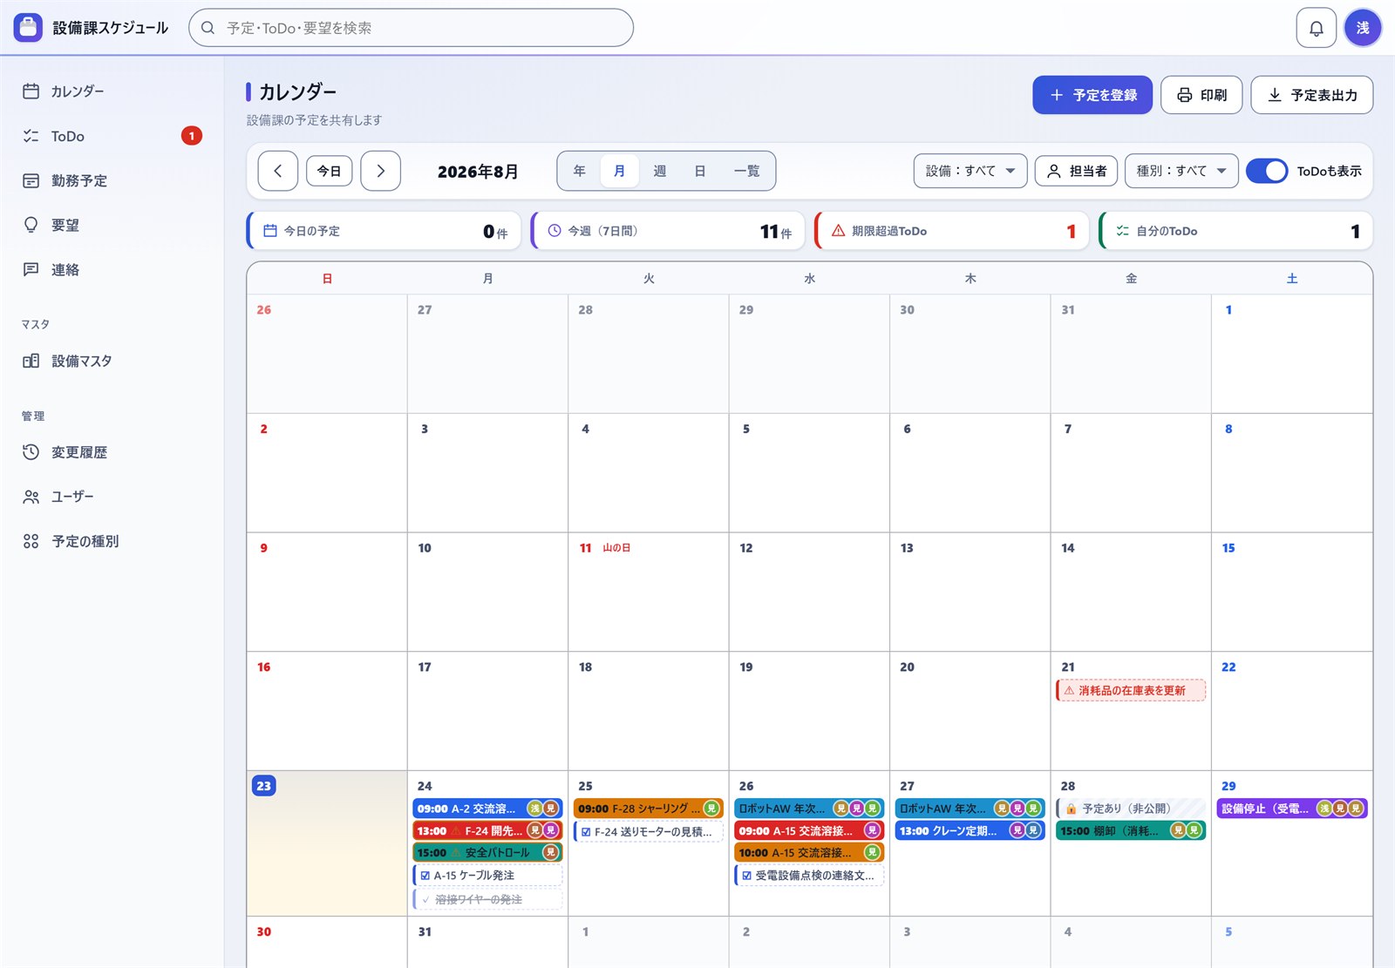Open 09:00 A-2 交流溶 event

click(487, 809)
